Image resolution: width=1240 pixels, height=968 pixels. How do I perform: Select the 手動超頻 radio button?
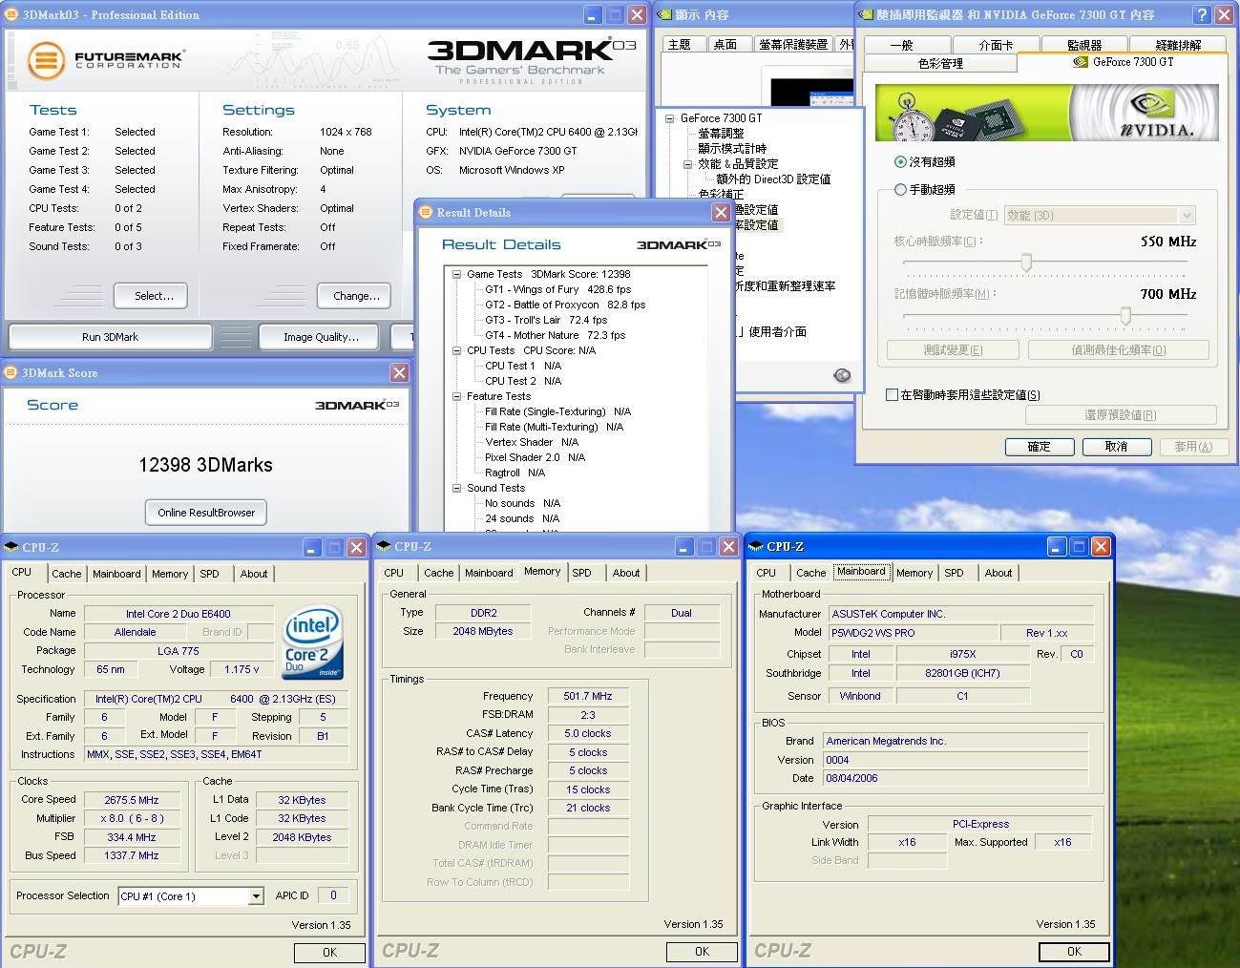click(900, 189)
